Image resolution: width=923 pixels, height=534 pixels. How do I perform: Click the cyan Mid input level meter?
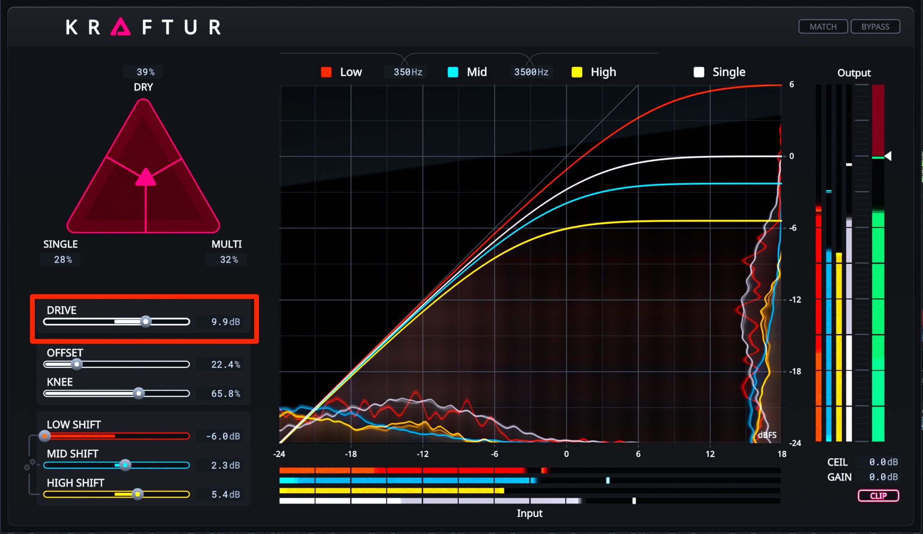point(530,480)
